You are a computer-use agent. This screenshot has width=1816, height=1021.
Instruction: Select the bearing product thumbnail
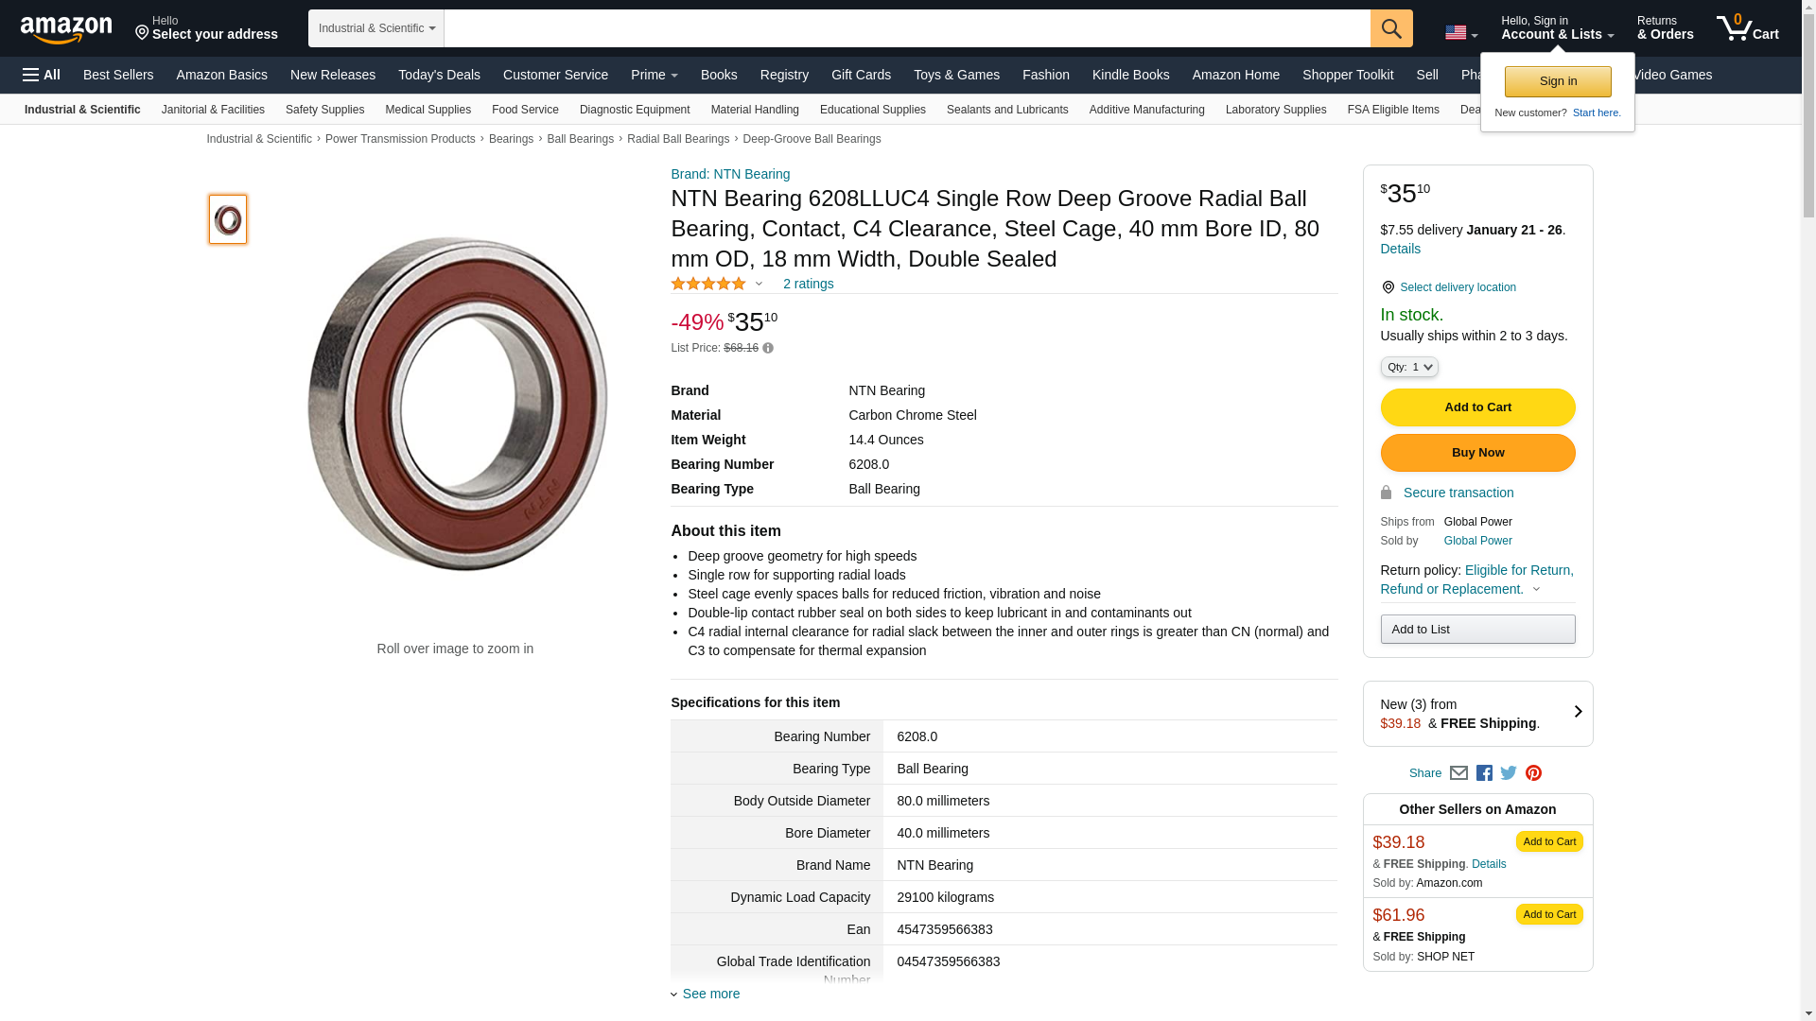pos(228,219)
